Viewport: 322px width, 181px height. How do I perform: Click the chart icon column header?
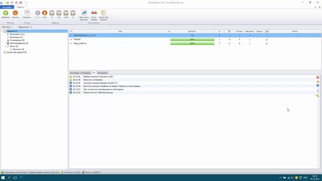coord(267,31)
